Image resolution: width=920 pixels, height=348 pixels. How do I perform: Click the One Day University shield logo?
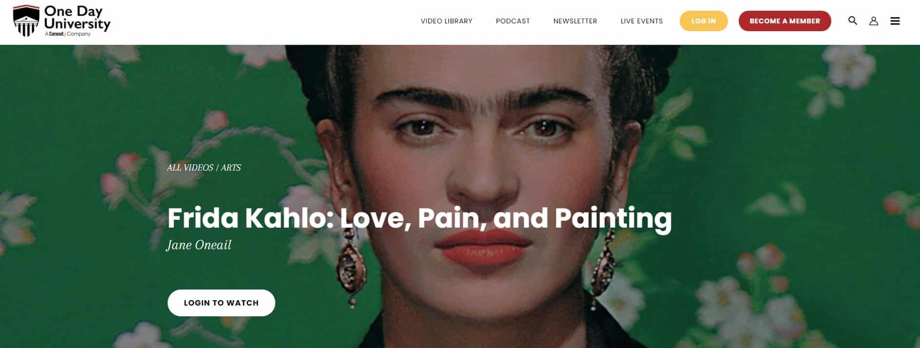click(26, 21)
